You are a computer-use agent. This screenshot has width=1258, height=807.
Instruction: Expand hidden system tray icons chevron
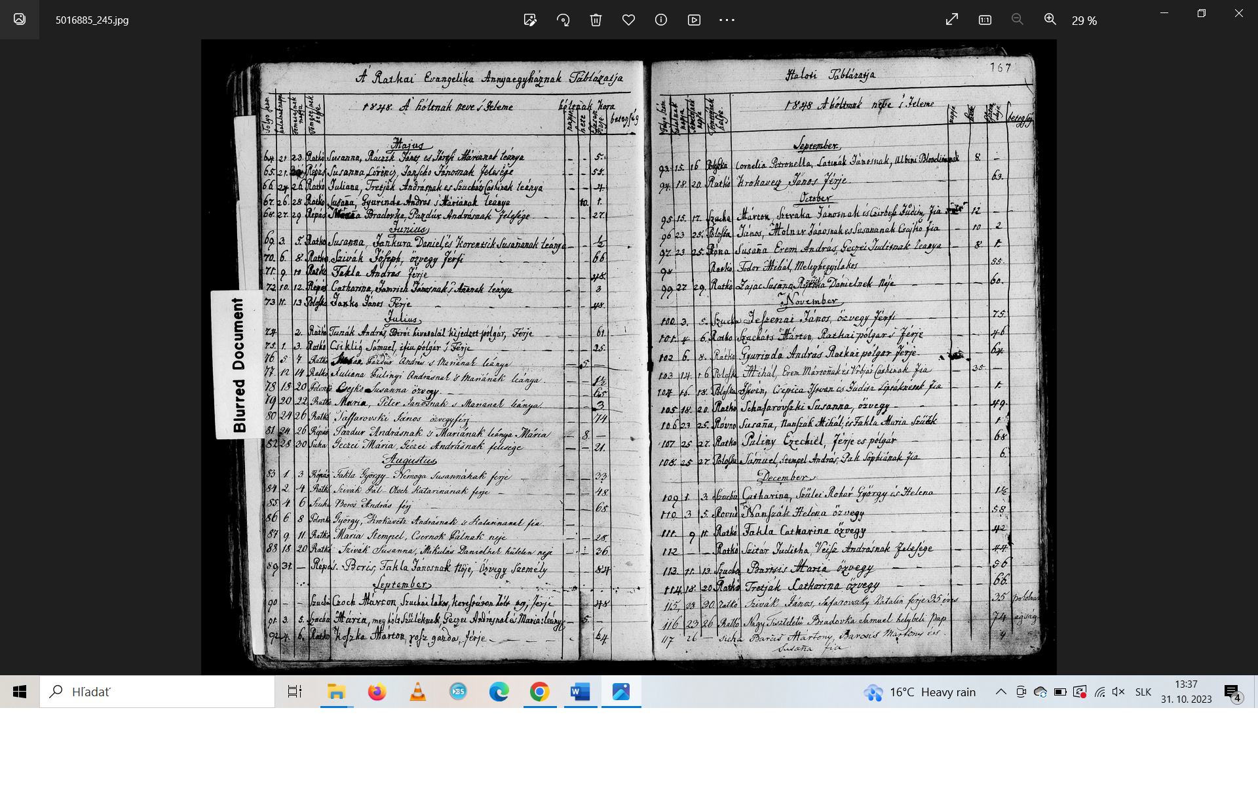(x=1001, y=692)
